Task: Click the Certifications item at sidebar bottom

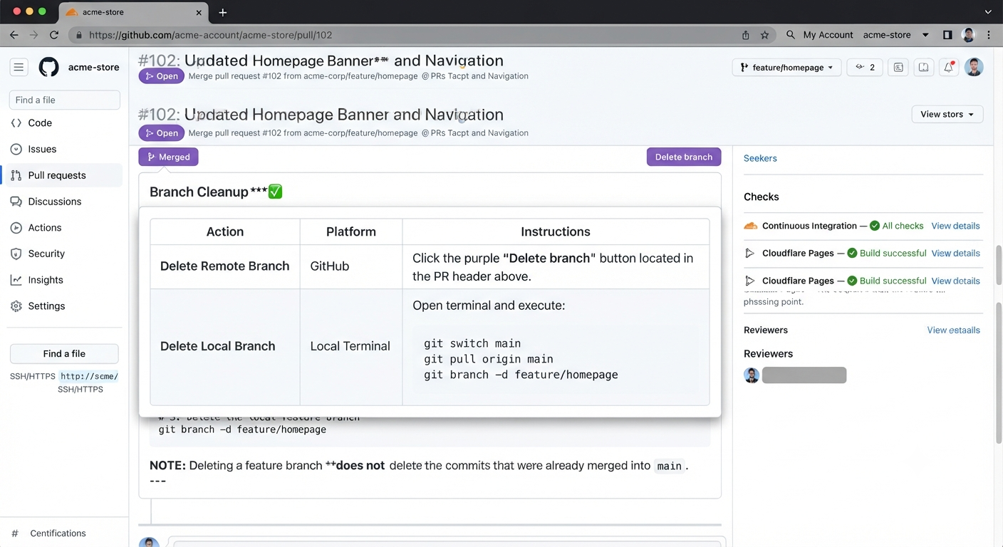Action: (58, 533)
